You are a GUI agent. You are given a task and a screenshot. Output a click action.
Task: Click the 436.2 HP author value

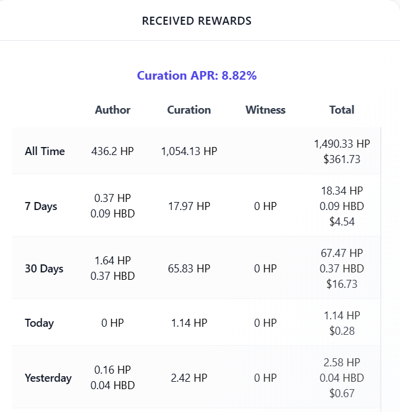pyautogui.click(x=113, y=151)
